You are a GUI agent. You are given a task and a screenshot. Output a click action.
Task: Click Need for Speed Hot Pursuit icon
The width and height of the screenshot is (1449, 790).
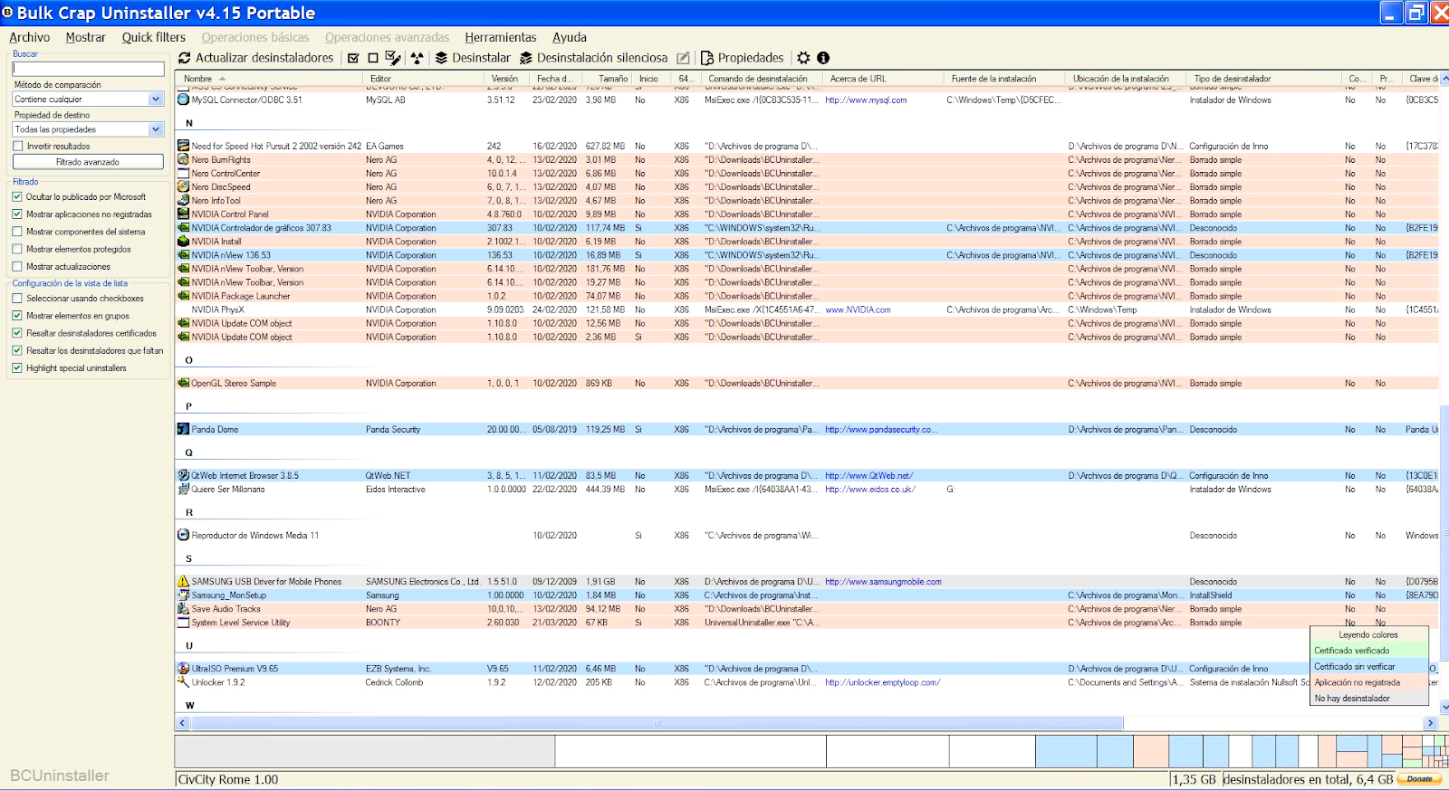[x=183, y=146]
